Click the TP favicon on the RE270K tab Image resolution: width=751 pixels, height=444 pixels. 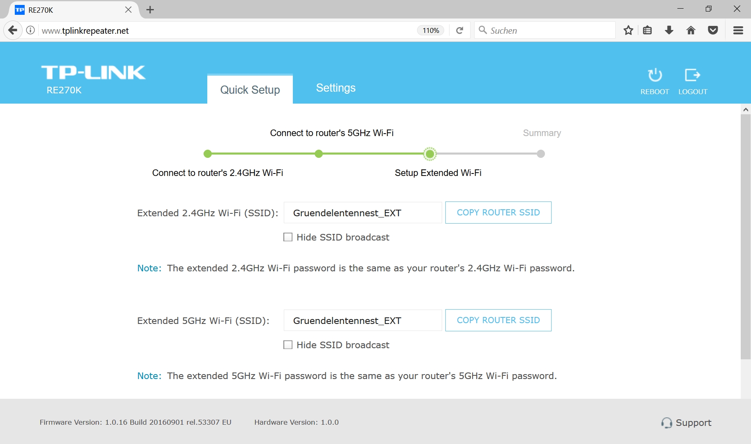point(19,10)
